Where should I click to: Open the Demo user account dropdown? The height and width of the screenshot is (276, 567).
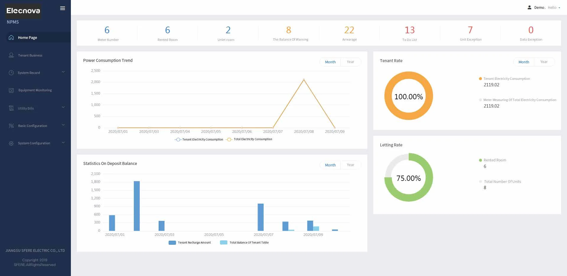(544, 8)
